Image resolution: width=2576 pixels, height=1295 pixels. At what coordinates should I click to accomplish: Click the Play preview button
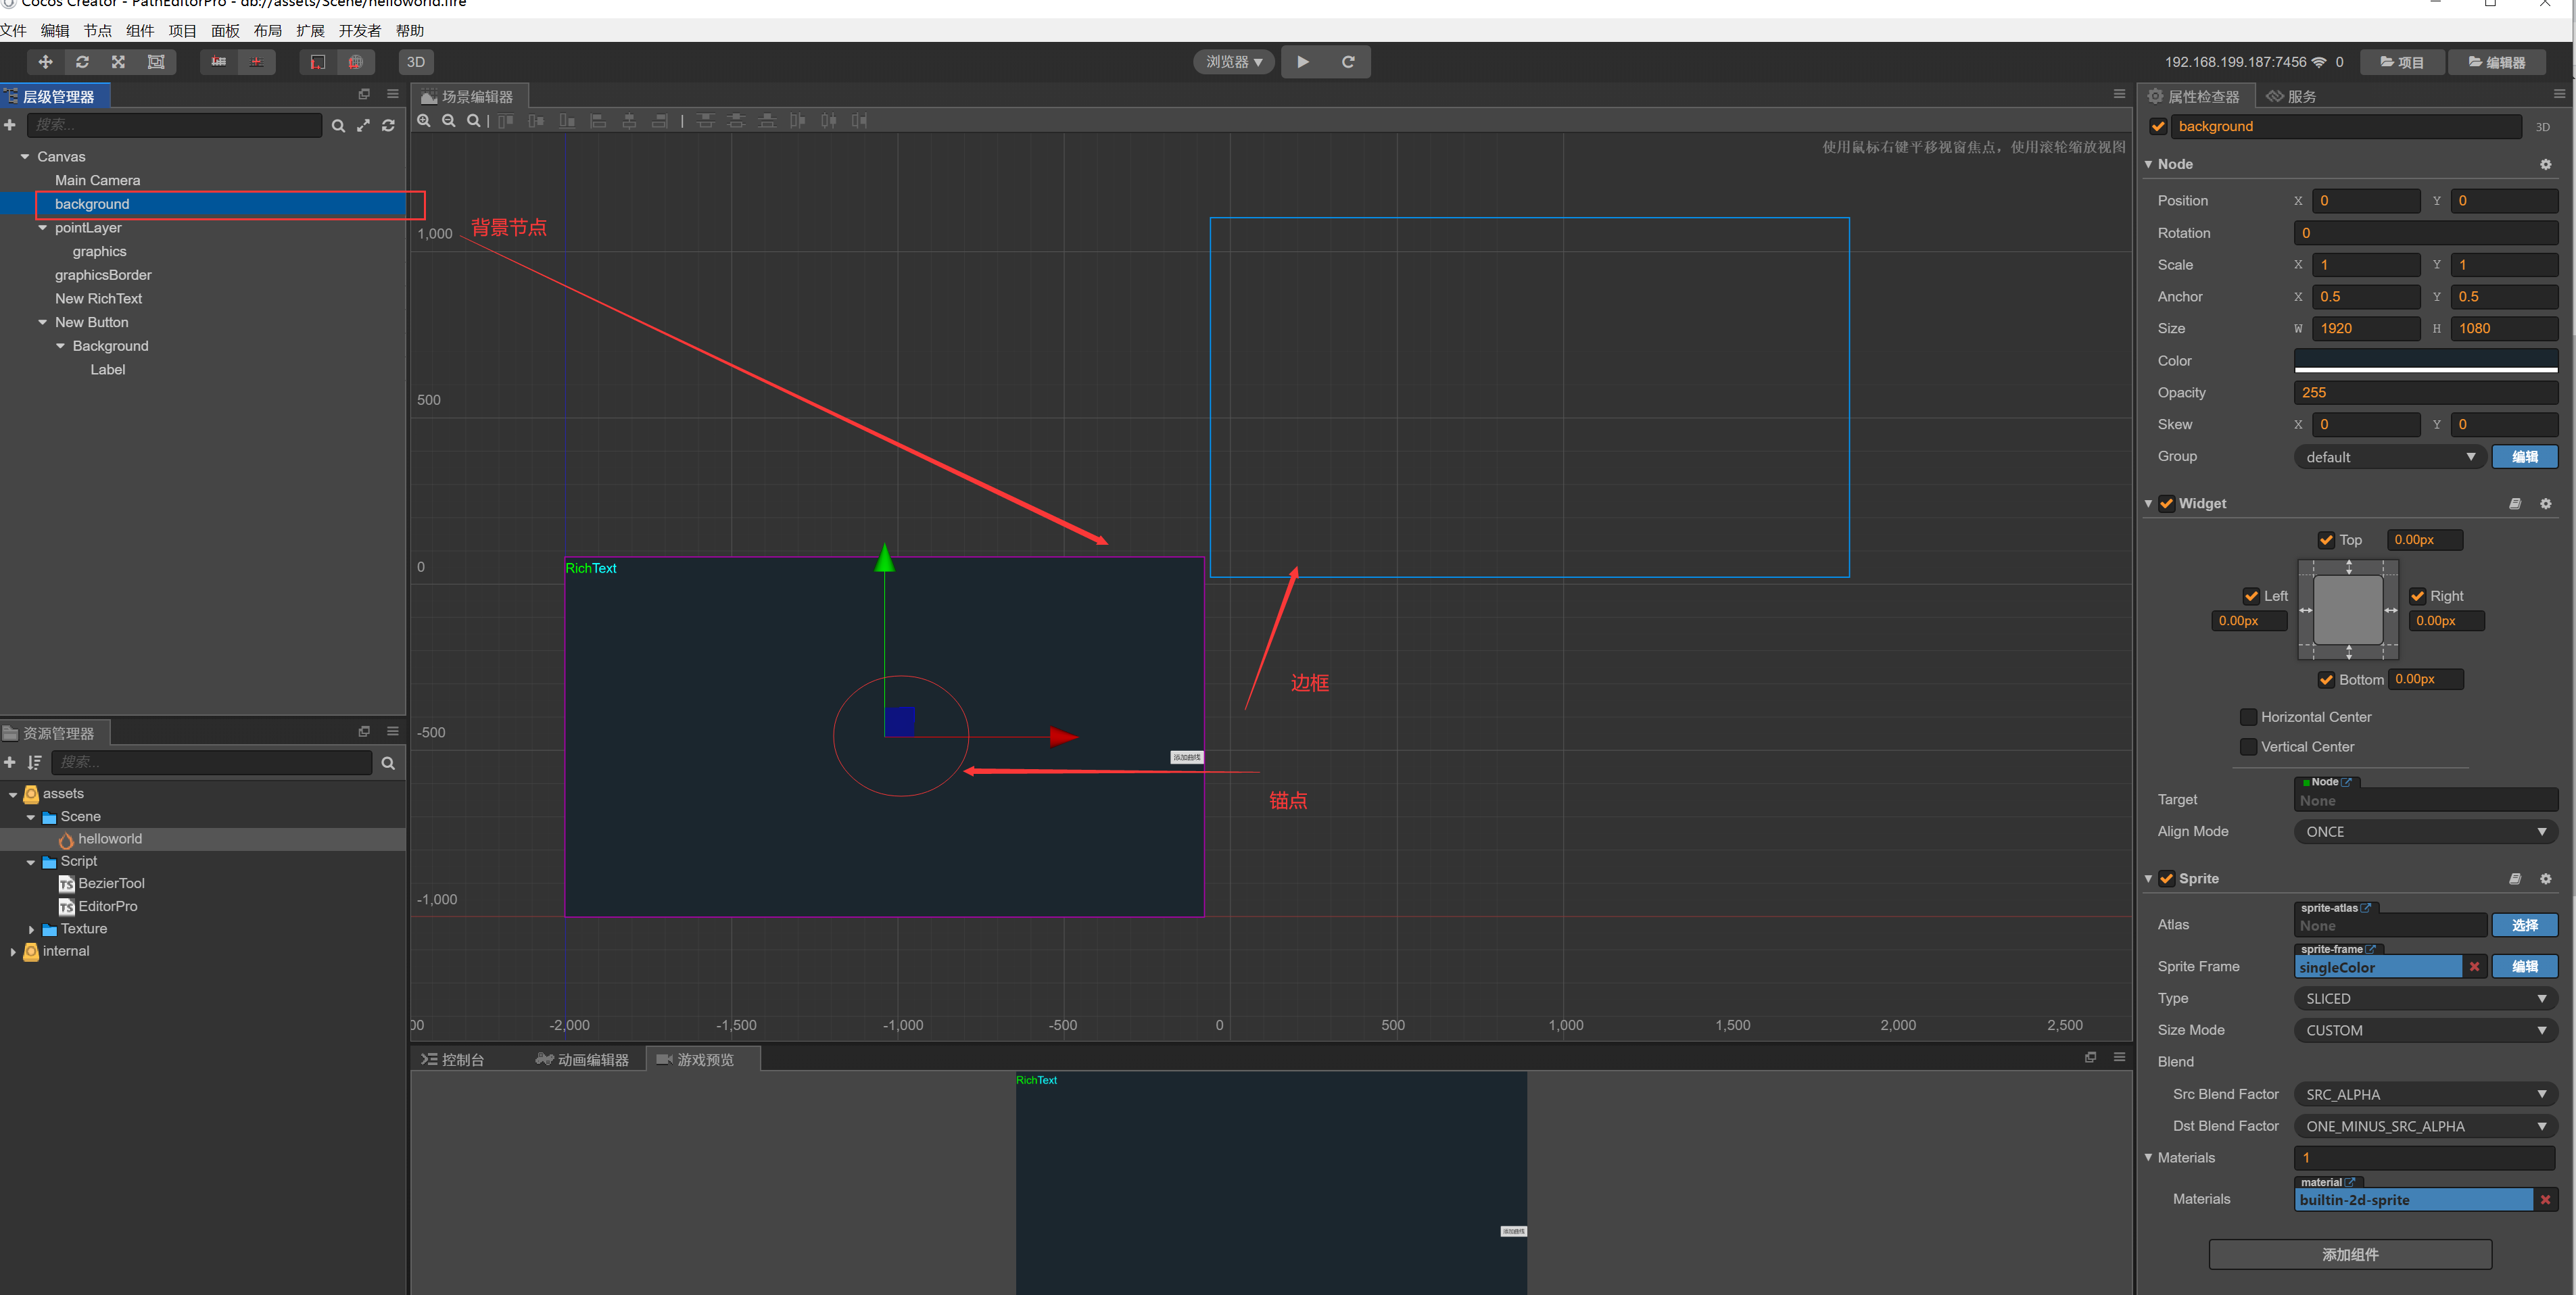point(1303,62)
